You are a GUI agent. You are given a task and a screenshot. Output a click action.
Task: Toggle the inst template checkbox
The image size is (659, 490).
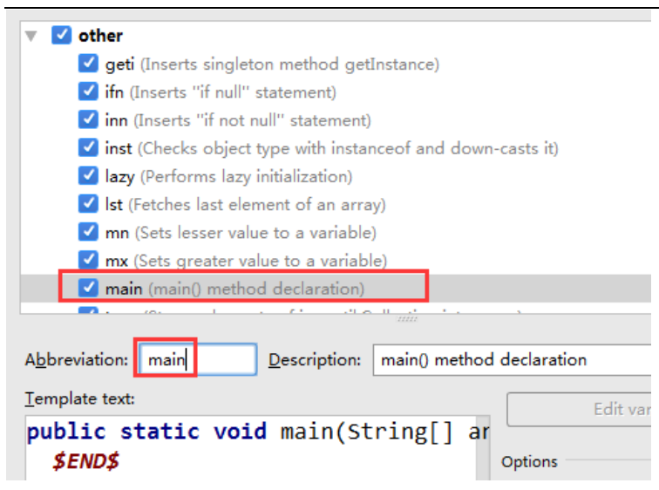88,148
